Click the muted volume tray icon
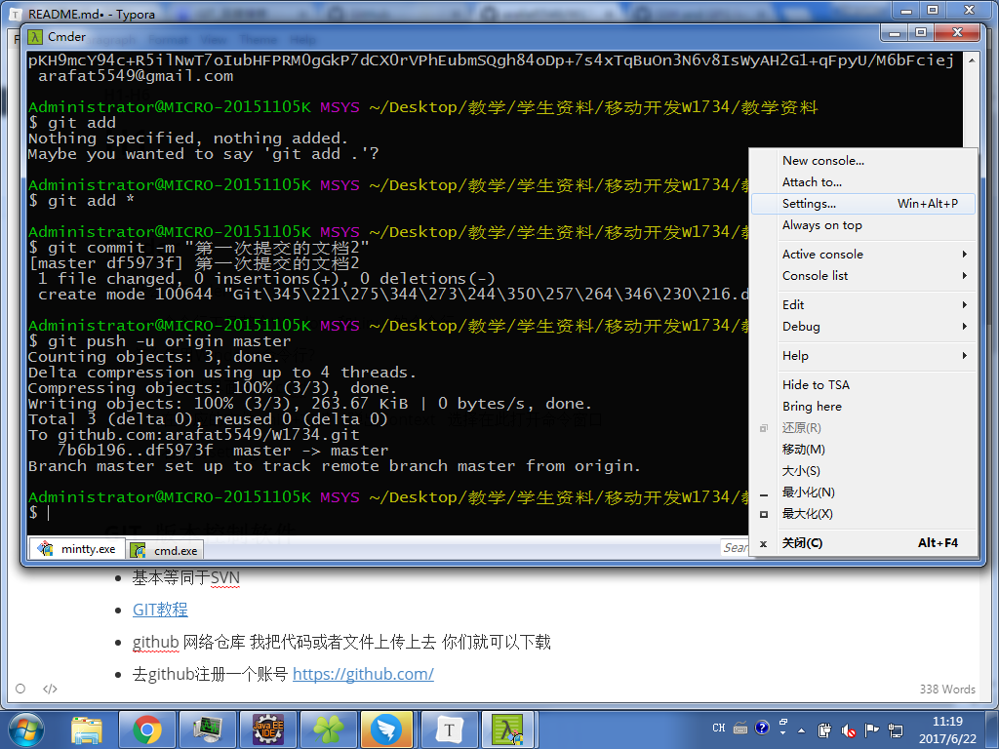Viewport: 999px width, 749px height. pos(848,730)
